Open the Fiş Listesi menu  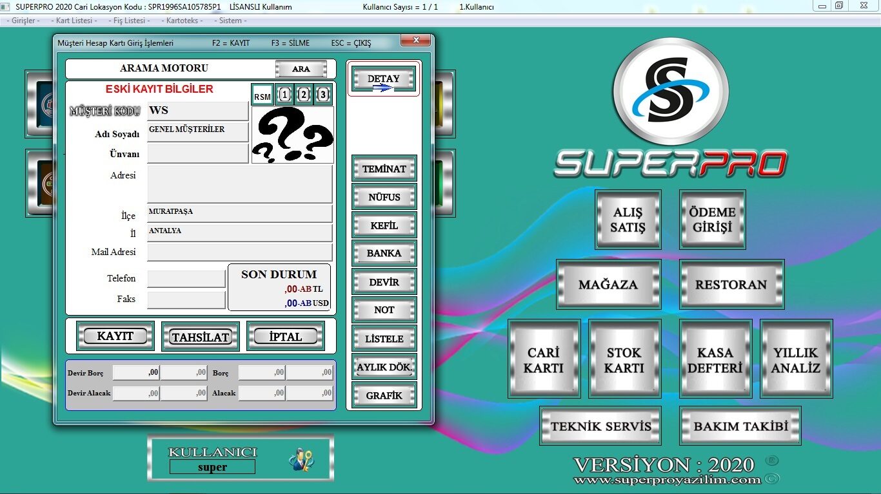(130, 21)
